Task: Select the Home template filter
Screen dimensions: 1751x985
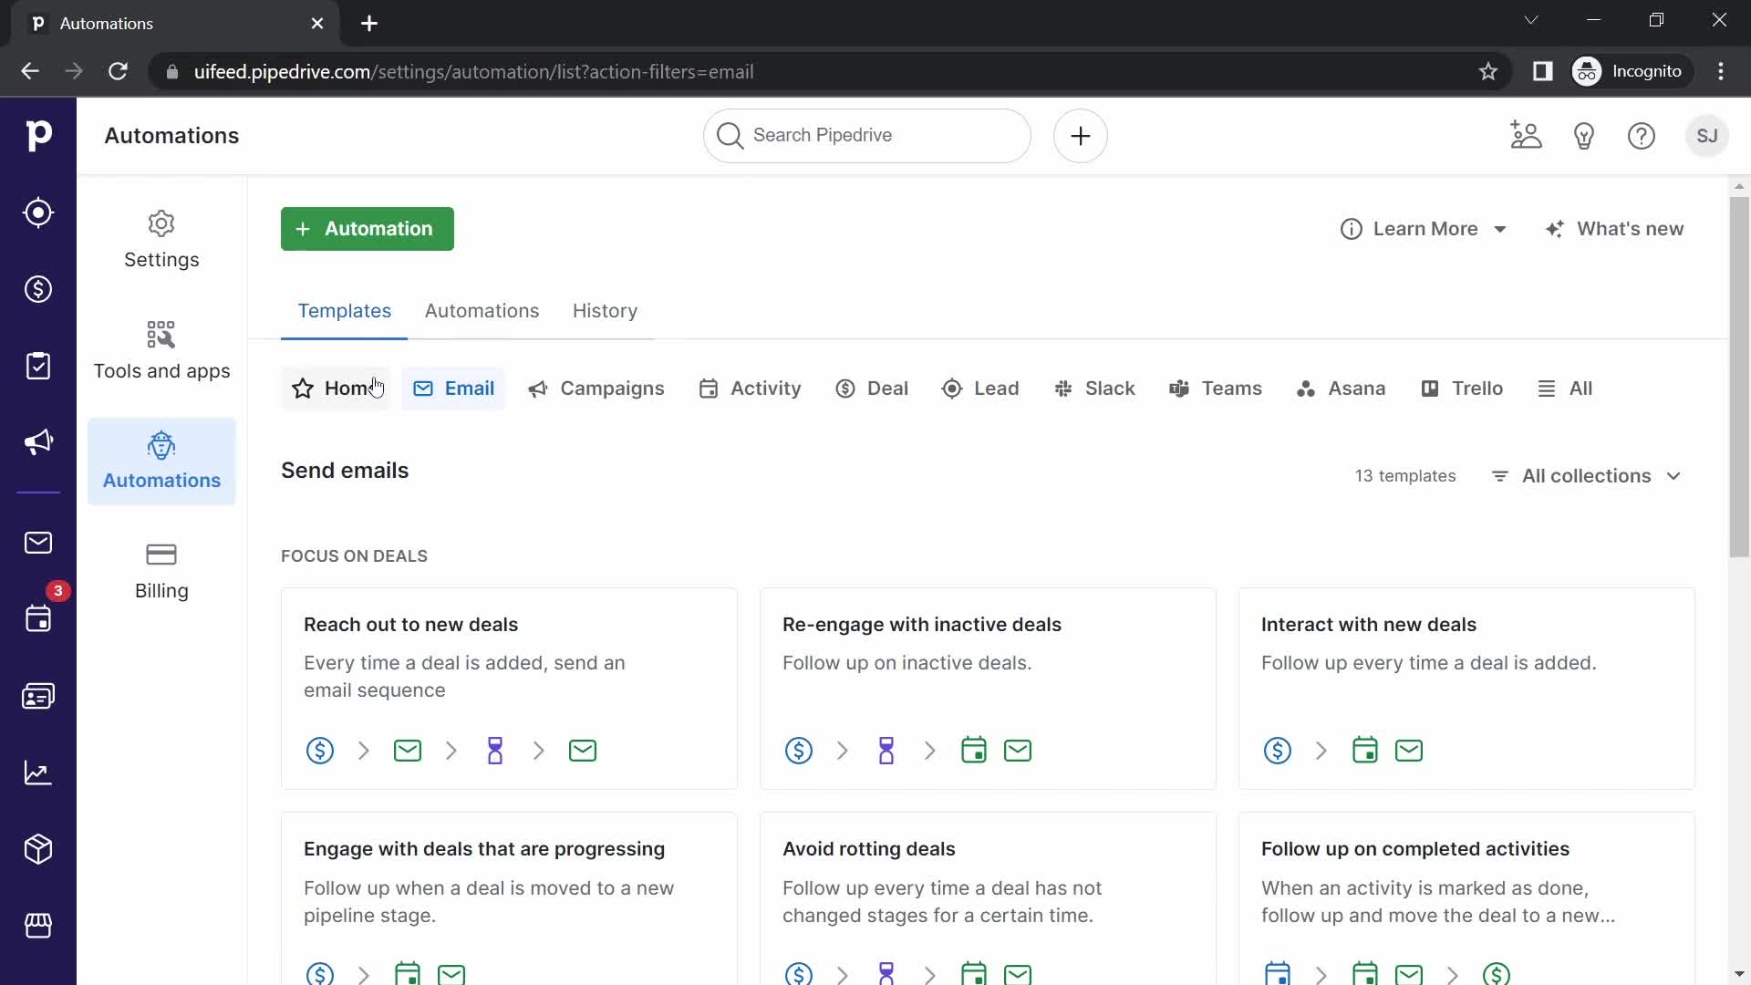Action: click(336, 389)
